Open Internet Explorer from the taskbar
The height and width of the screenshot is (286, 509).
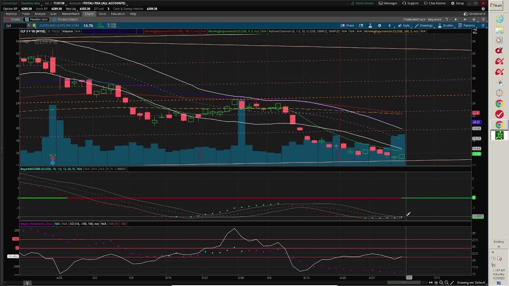499,19
